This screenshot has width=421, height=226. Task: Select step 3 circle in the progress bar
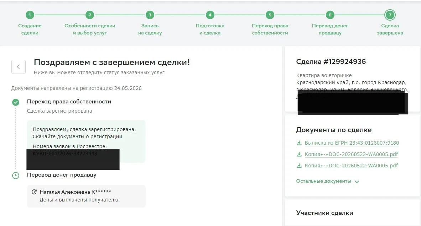coord(150,15)
